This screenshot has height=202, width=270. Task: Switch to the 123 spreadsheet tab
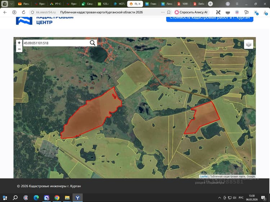[x=103, y=4]
